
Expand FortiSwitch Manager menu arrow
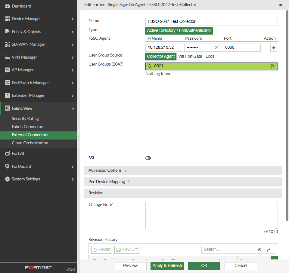[x=73, y=83]
